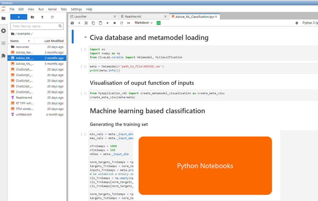Select the Readme.md file in list
The image size is (318, 201).
pyautogui.click(x=37, y=98)
